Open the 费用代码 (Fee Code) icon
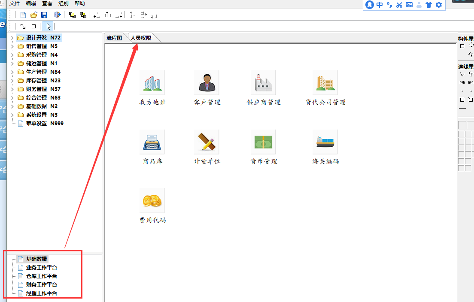The image size is (474, 302). (x=152, y=201)
